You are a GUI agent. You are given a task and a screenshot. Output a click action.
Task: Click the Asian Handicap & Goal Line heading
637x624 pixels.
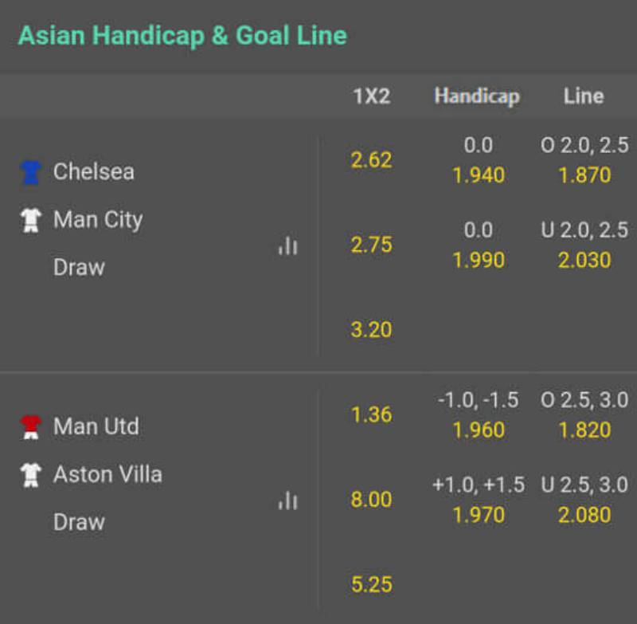[x=182, y=36]
